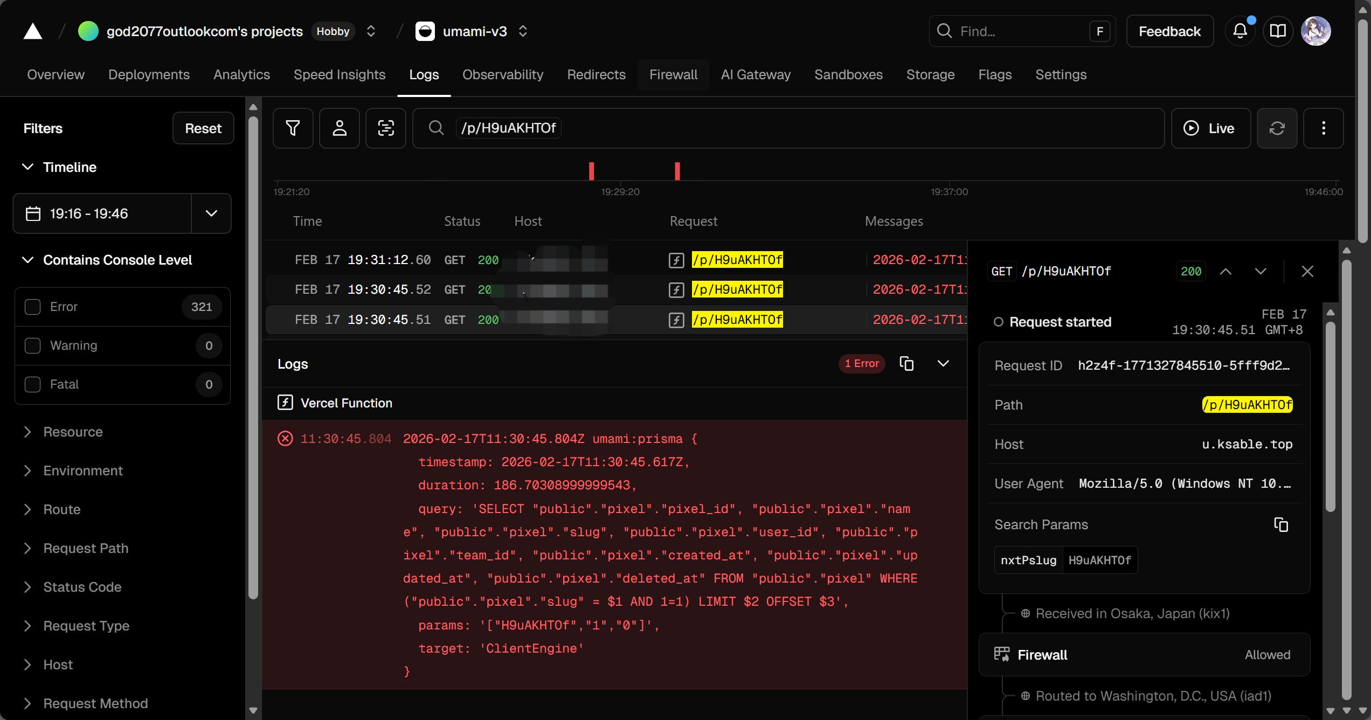The width and height of the screenshot is (1371, 720).
Task: Copy logs with the copy icon
Action: 906,364
